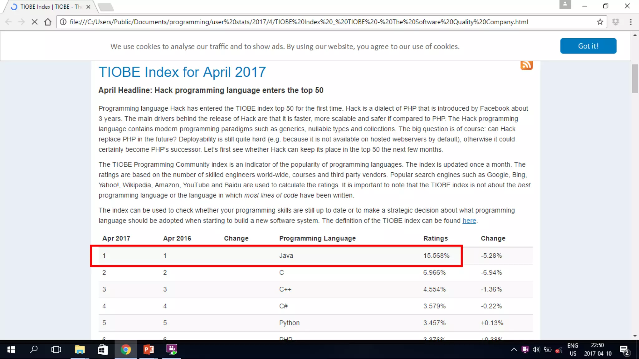Select the 'C#' language cell
Screen dimensions: 639x359
click(x=283, y=306)
